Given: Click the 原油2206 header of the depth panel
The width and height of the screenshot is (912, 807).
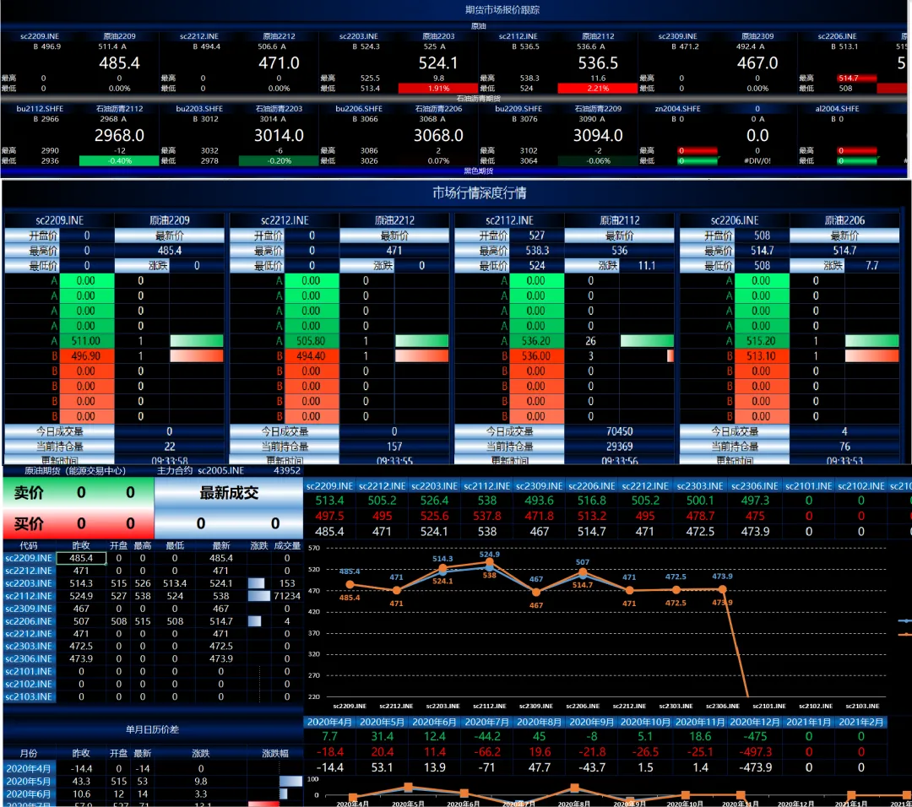Looking at the screenshot, I should click(844, 220).
